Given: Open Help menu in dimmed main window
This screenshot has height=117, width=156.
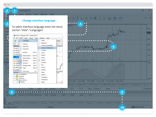Looking at the screenshot, I should click(52, 14).
